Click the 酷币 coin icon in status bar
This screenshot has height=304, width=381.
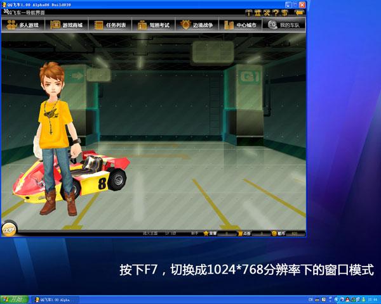pos(274,234)
